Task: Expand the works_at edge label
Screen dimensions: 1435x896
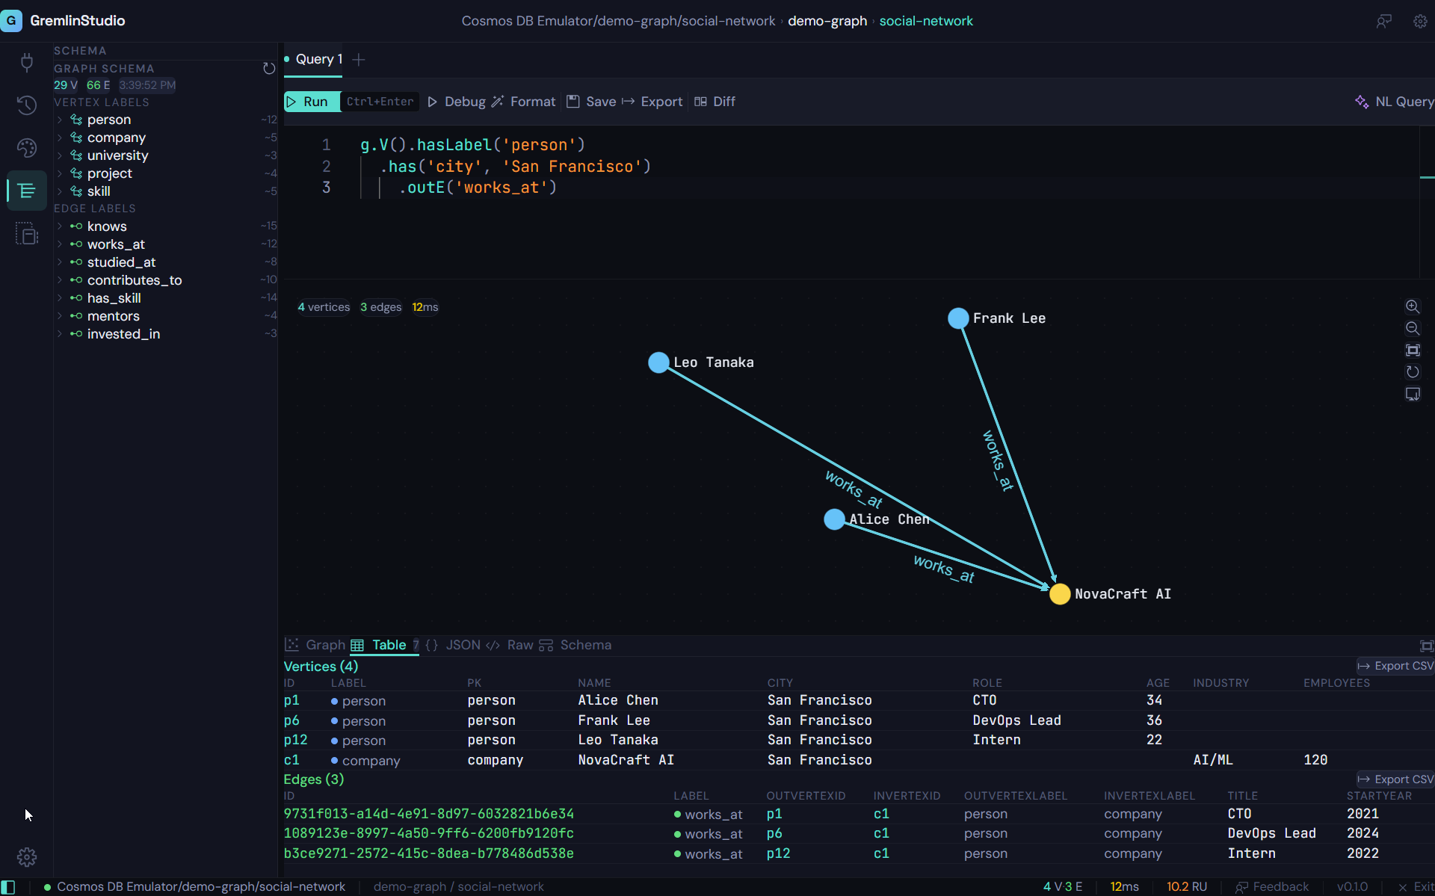Action: coord(60,244)
